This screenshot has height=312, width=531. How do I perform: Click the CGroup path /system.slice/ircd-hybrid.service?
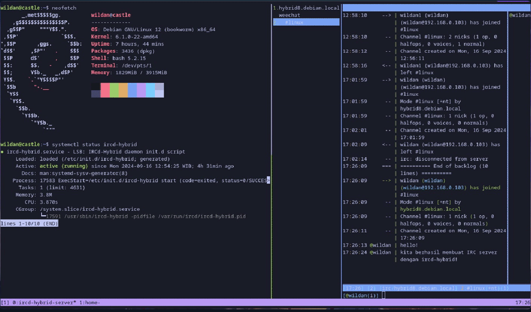tap(90, 209)
